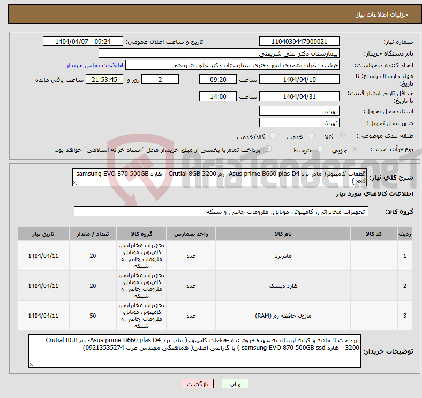Toggle the Islamic treasury bonds payment checkbox
The width and height of the screenshot is (422, 398).
pos(268,149)
